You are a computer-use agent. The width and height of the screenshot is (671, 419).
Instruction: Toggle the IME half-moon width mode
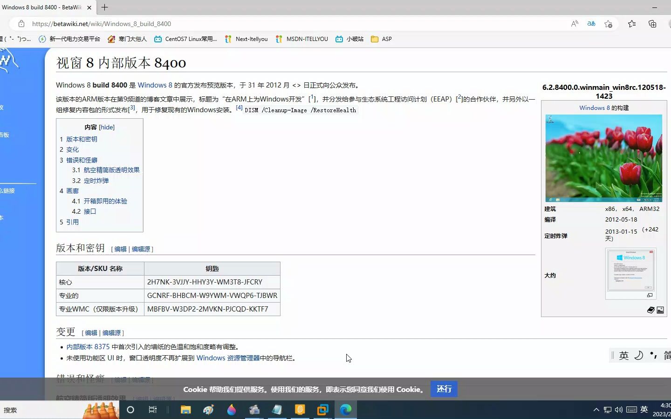click(639, 356)
